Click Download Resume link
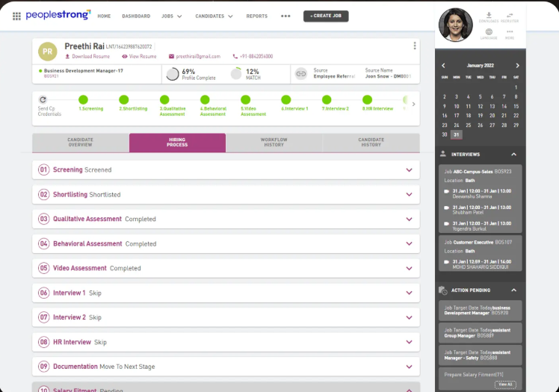 (87, 56)
